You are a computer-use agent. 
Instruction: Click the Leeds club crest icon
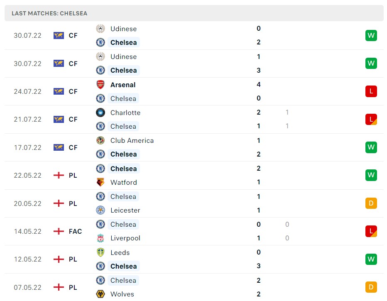click(100, 252)
